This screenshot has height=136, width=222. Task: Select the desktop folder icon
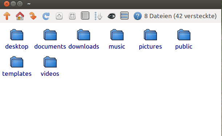(17, 35)
